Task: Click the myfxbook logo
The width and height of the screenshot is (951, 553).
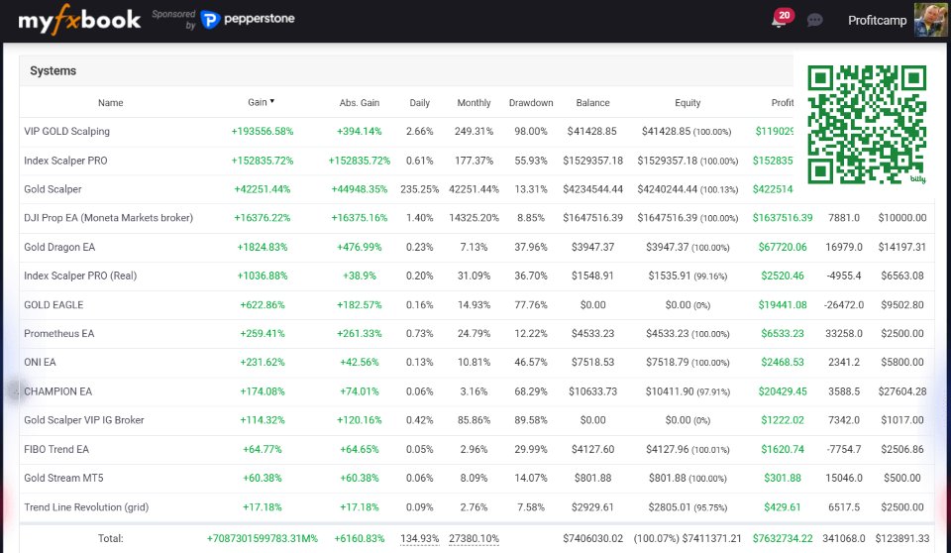Action: click(x=79, y=20)
